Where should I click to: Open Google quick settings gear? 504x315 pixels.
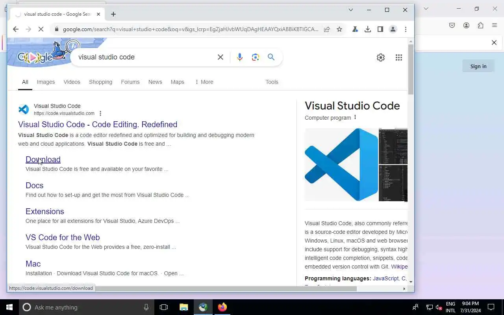381,57
